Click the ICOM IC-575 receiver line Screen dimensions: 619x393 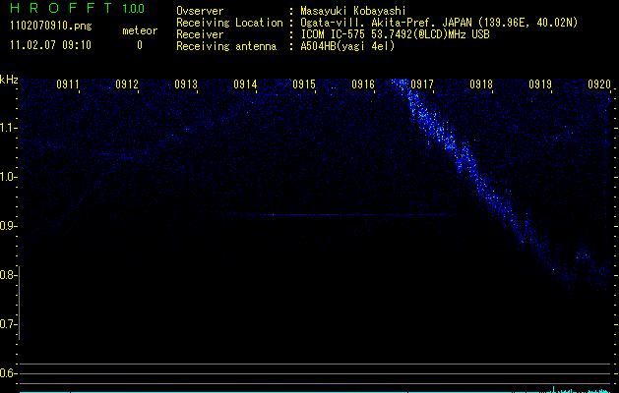click(x=395, y=34)
